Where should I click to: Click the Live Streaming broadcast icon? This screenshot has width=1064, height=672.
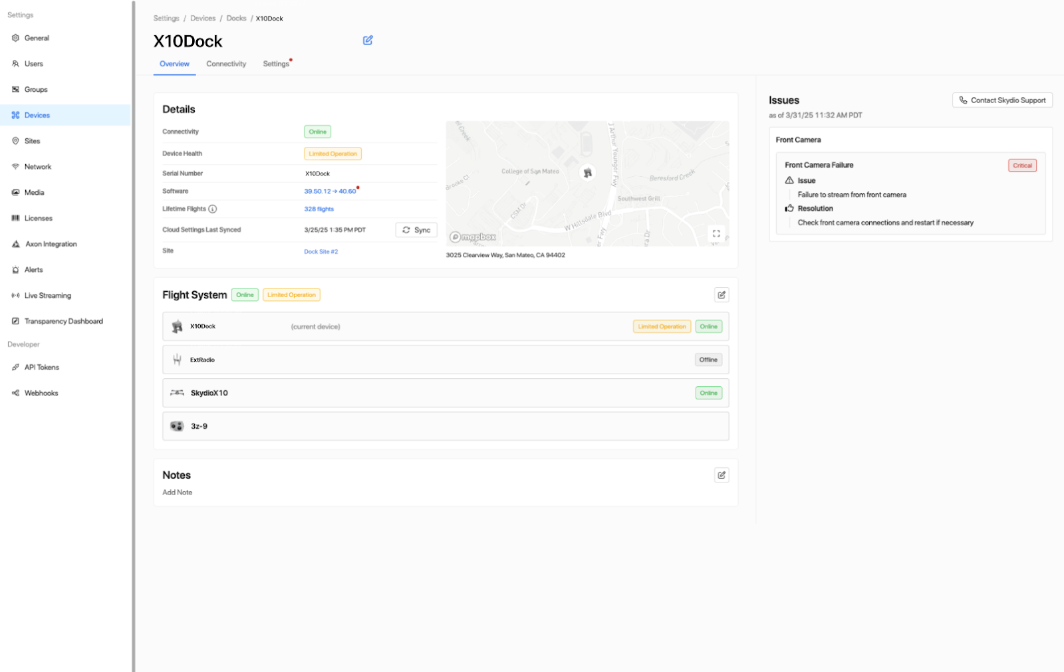click(x=15, y=295)
